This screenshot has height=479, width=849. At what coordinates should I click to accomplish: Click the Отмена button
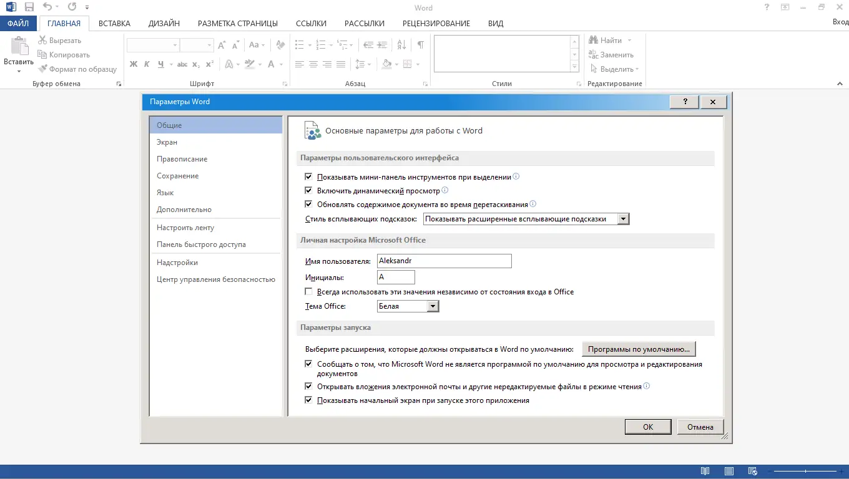click(x=700, y=427)
